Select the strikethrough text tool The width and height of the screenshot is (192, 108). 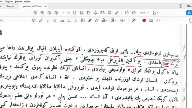coord(55,20)
